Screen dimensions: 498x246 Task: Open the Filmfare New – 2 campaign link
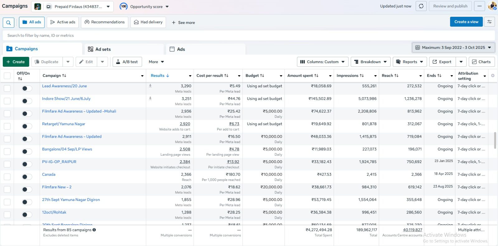coord(57,187)
